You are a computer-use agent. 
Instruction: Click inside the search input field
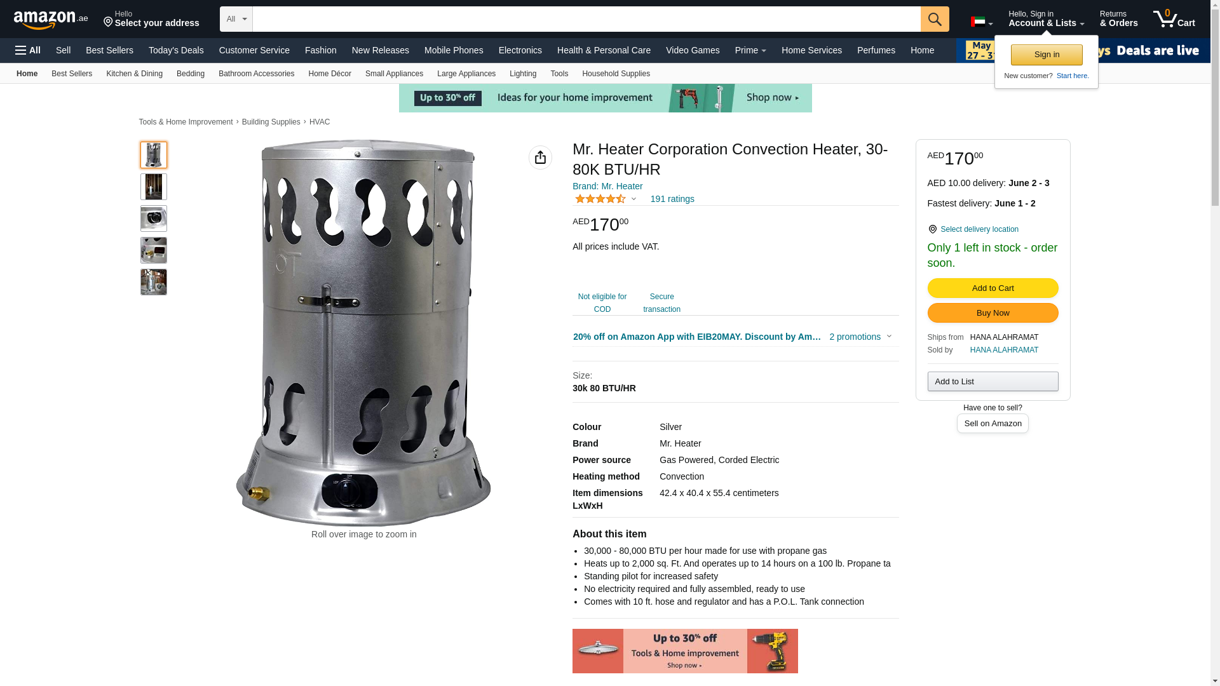pyautogui.click(x=586, y=19)
